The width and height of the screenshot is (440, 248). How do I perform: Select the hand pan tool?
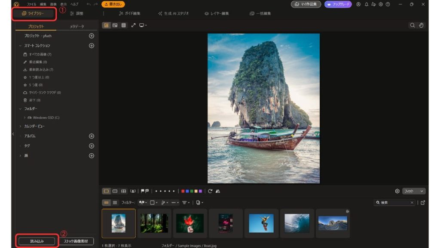click(x=421, y=25)
